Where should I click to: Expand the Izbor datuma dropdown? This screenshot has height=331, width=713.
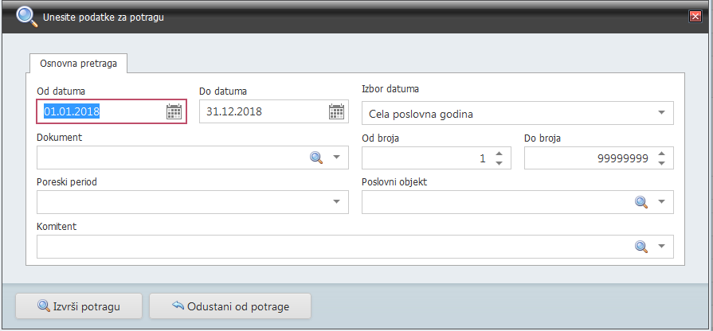pos(661,113)
